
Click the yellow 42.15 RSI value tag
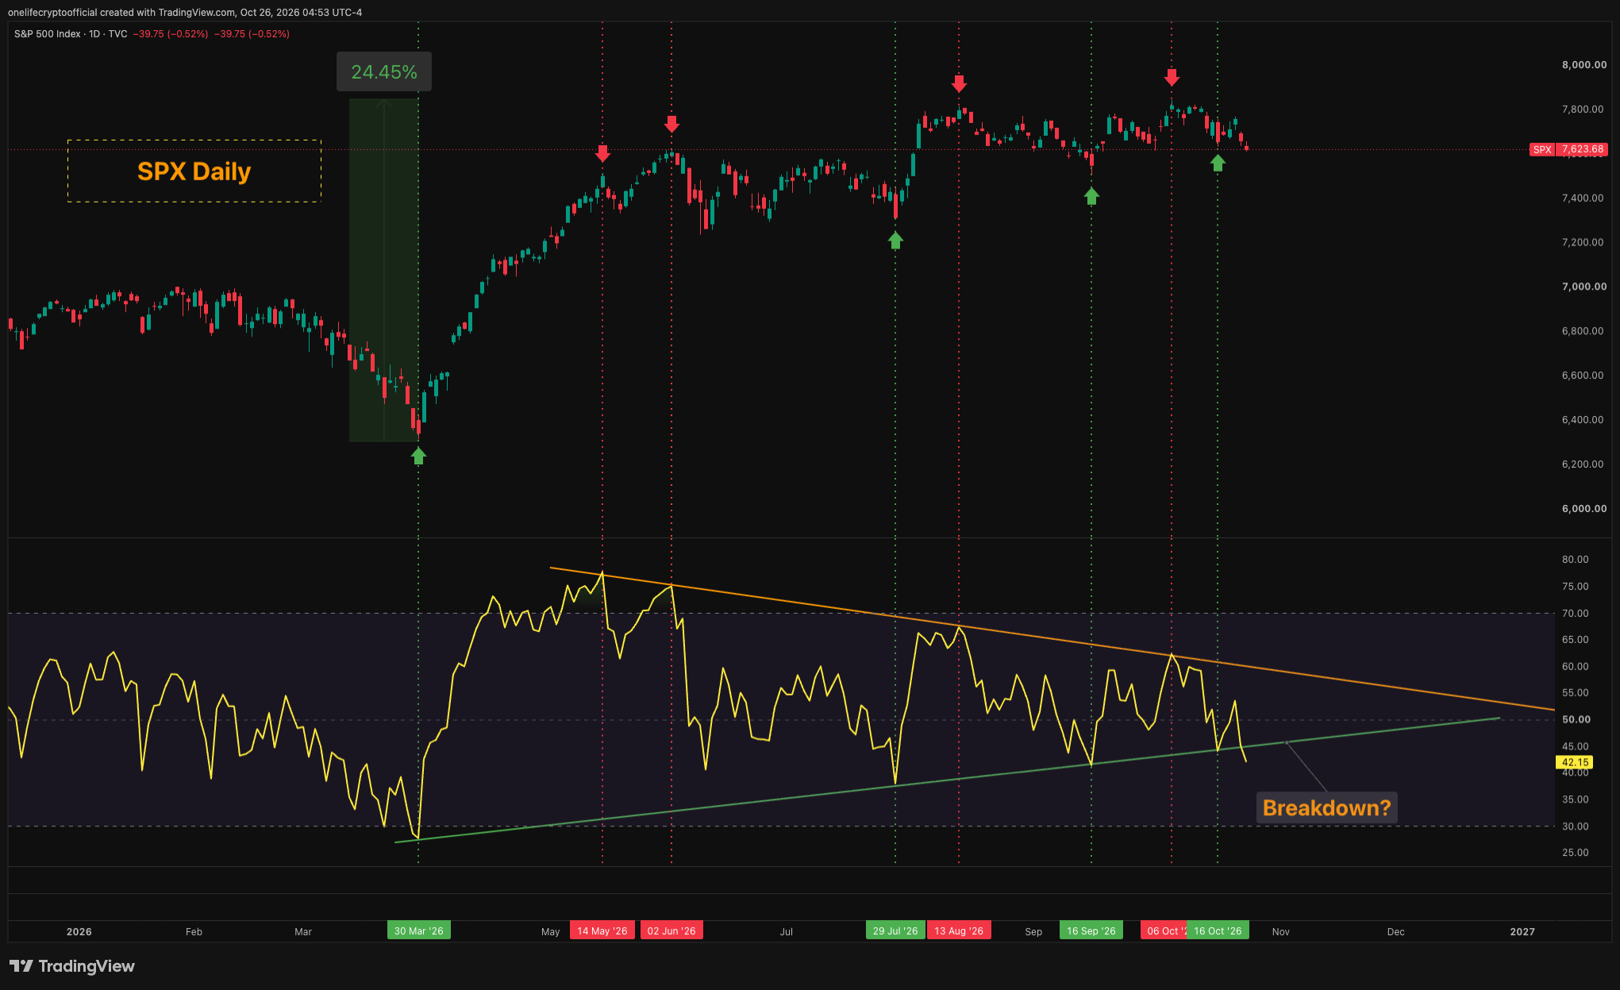pyautogui.click(x=1575, y=762)
